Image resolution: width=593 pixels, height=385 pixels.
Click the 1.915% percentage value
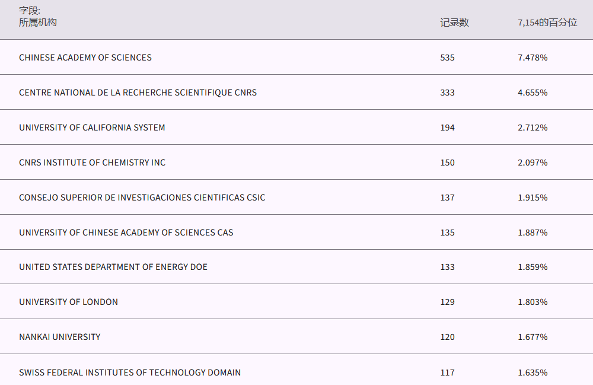[x=533, y=198]
